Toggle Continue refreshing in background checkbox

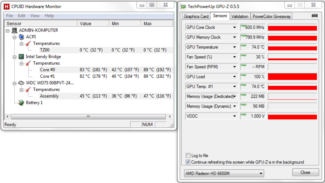point(188,162)
